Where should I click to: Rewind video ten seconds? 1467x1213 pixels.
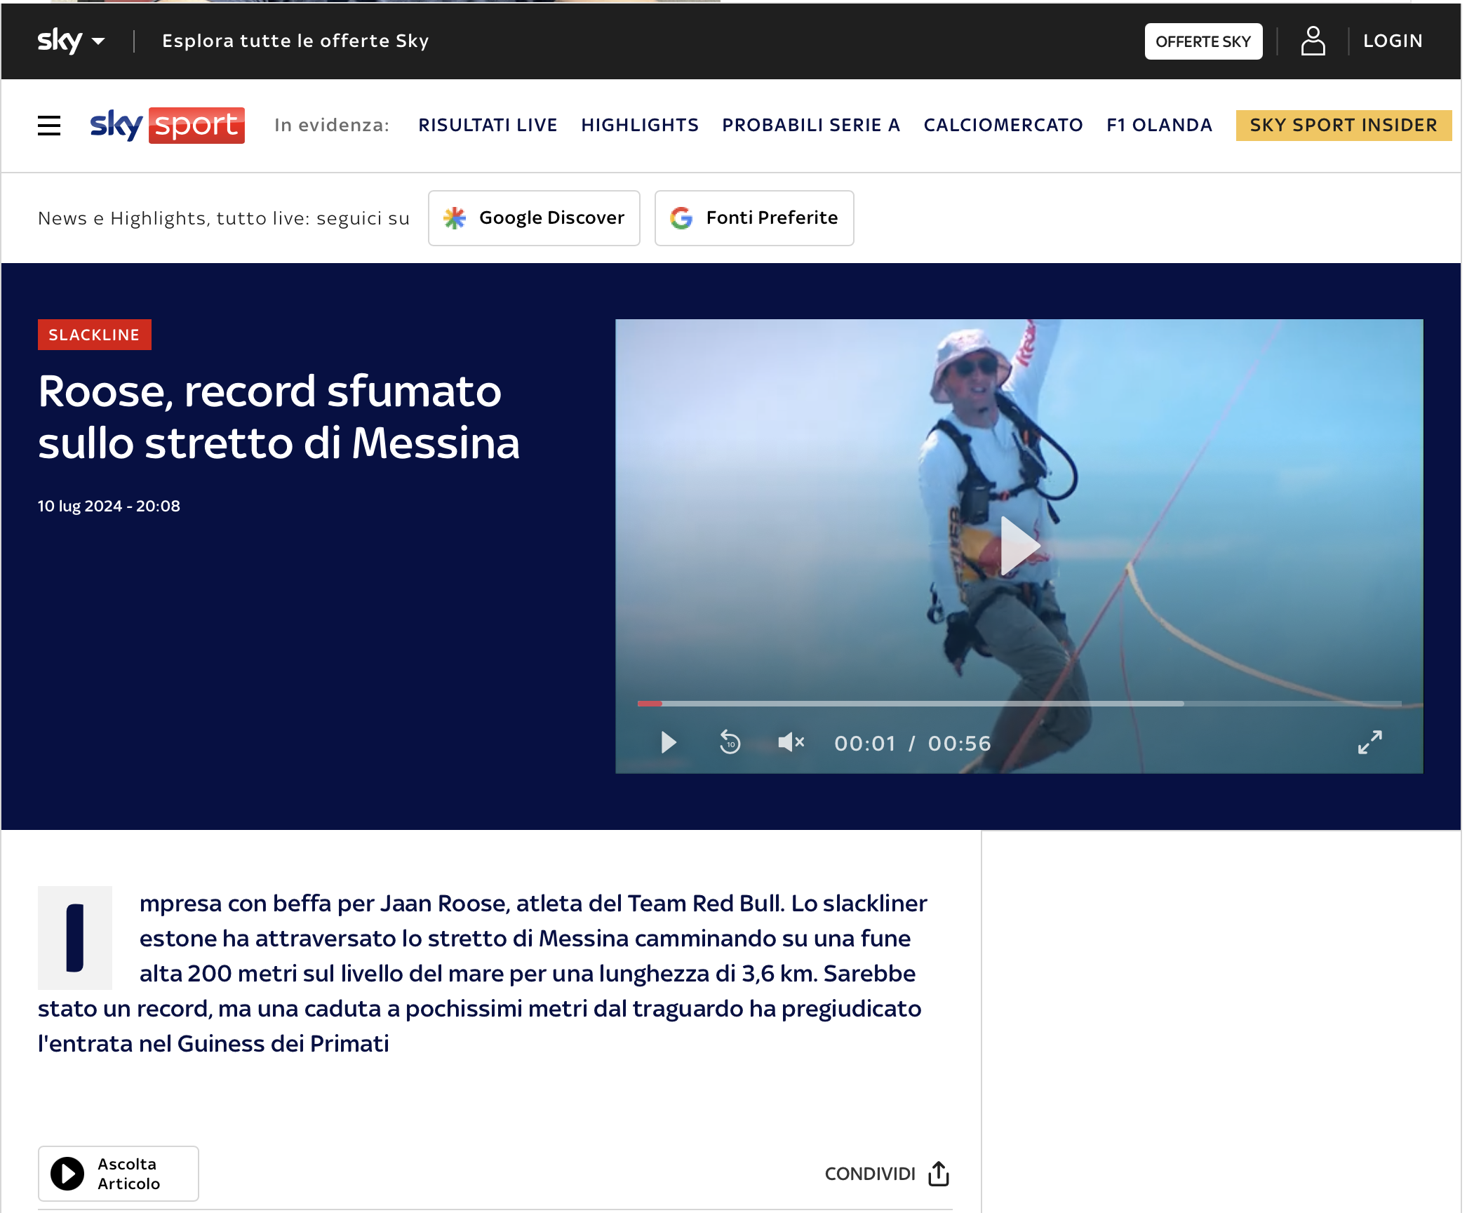(730, 742)
